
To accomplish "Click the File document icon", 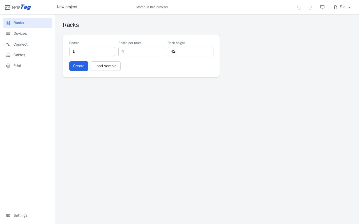I will [336, 7].
